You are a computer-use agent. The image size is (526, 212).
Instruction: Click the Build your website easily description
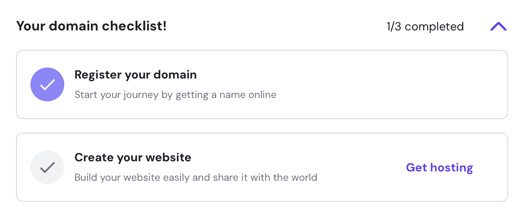click(195, 177)
